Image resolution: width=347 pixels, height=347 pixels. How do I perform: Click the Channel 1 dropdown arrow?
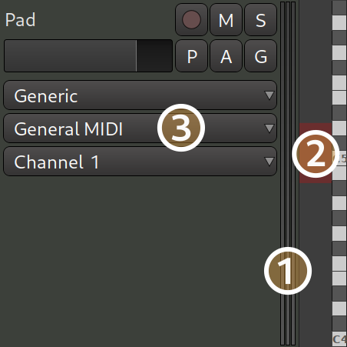269,162
